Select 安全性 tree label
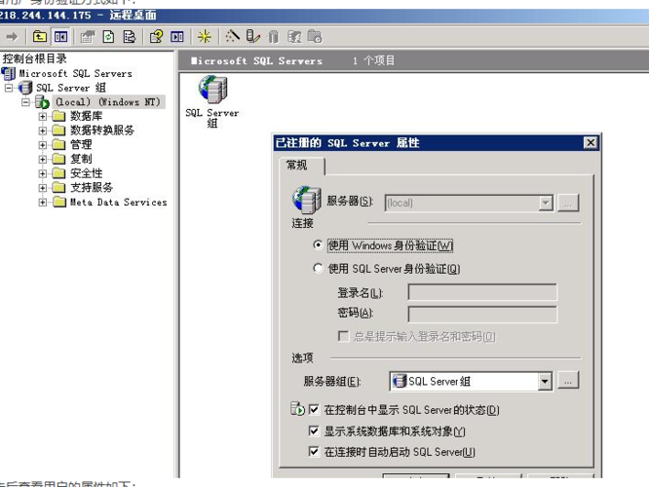The height and width of the screenshot is (487, 649). (x=86, y=173)
